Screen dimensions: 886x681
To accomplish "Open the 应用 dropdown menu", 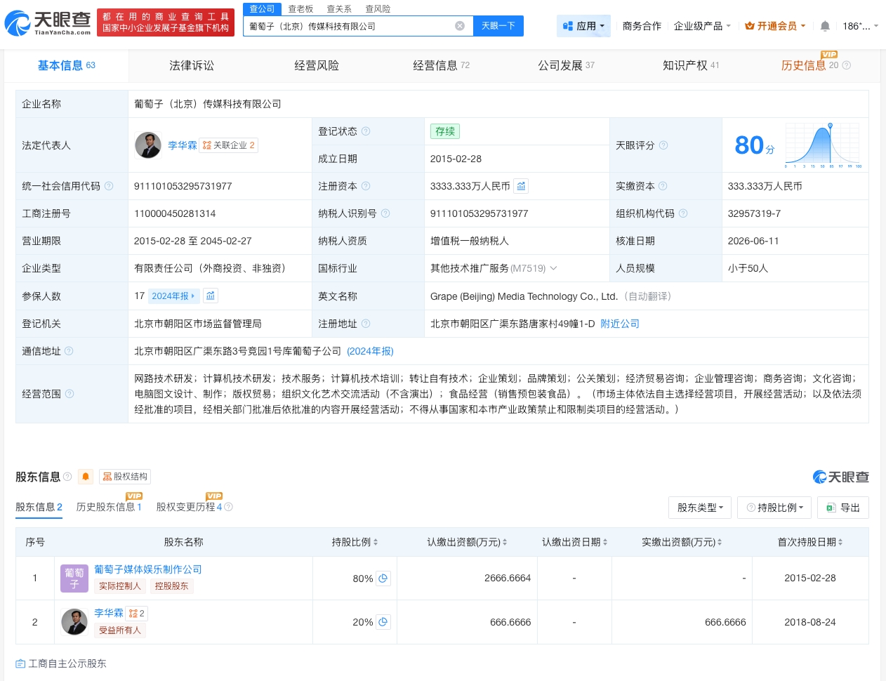I will click(583, 26).
